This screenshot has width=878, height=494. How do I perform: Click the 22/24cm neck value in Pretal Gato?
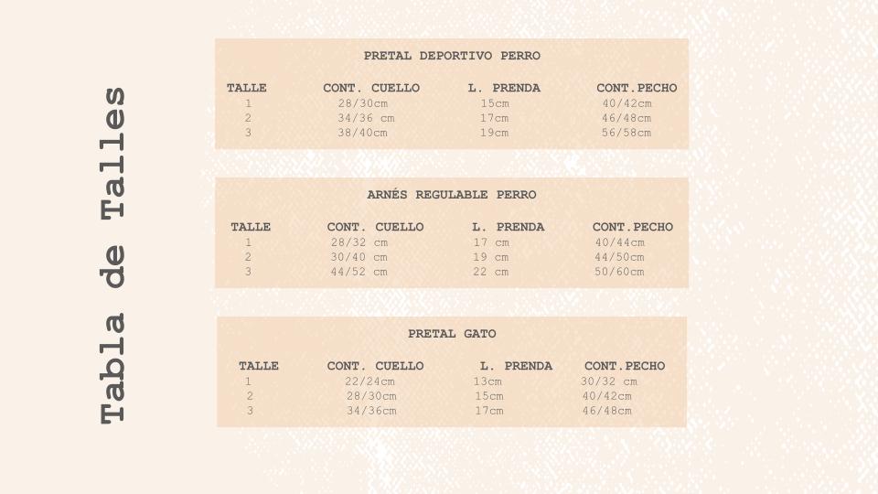(369, 381)
